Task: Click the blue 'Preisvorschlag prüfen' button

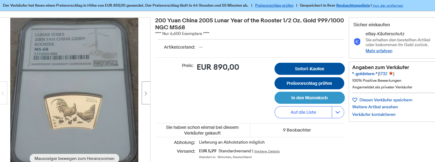Action: (309, 83)
